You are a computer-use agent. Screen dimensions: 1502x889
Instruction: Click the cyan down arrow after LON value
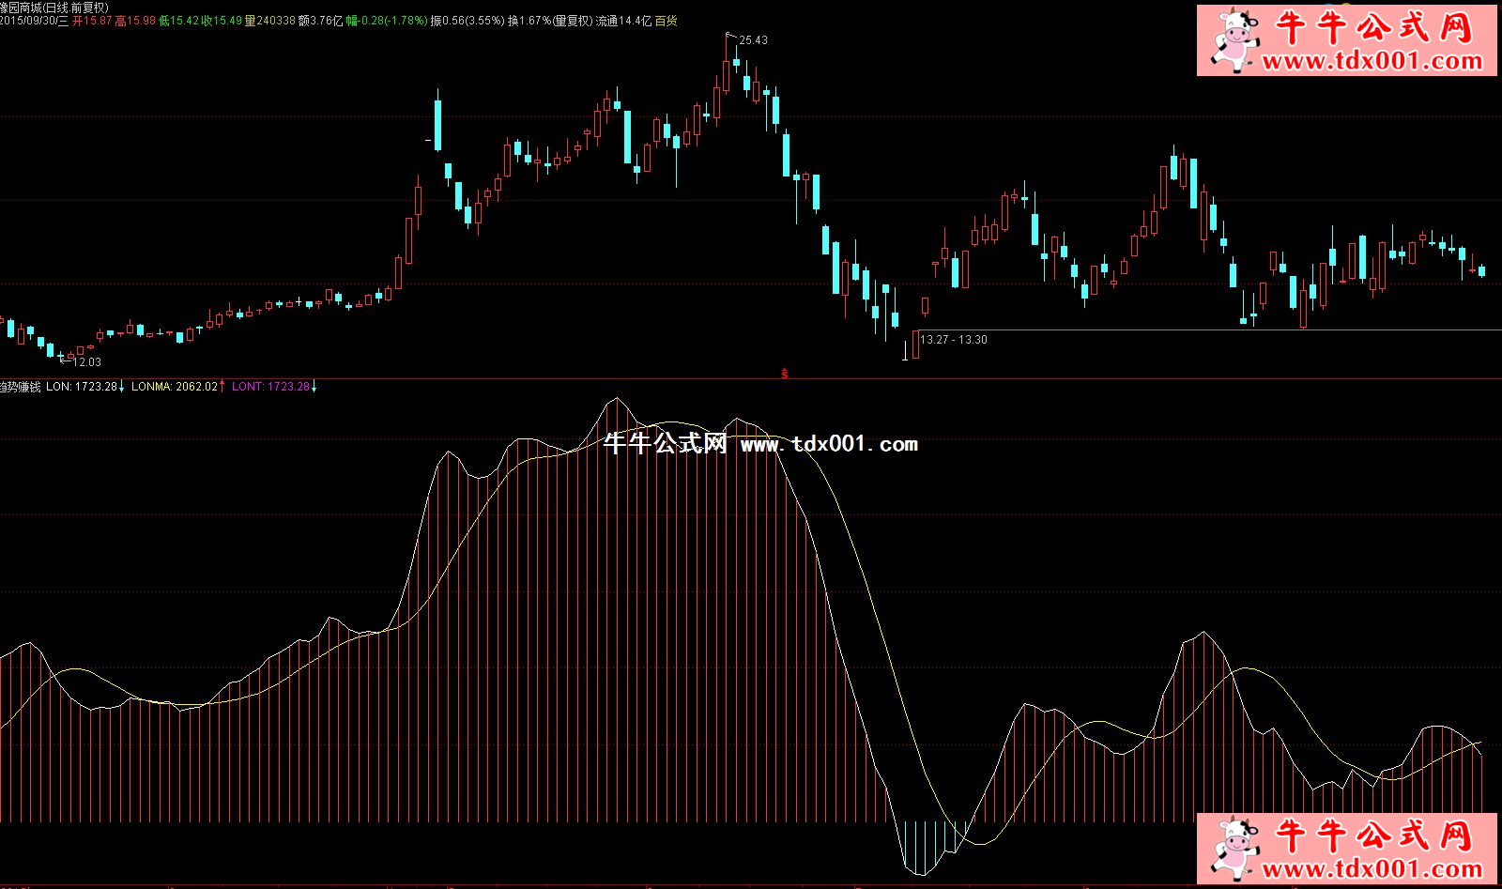click(x=121, y=387)
